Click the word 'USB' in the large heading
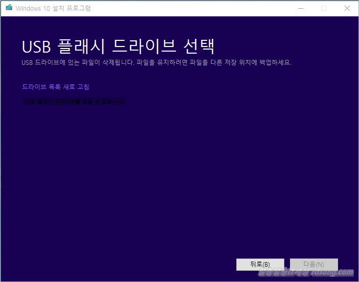This screenshot has width=359, height=282. pos(38,46)
